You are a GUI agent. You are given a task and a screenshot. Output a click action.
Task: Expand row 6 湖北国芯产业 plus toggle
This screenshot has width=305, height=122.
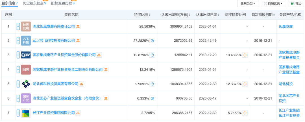tap(18, 98)
